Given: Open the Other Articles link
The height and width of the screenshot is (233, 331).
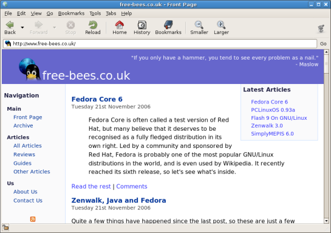Looking at the screenshot, I should point(32,172).
